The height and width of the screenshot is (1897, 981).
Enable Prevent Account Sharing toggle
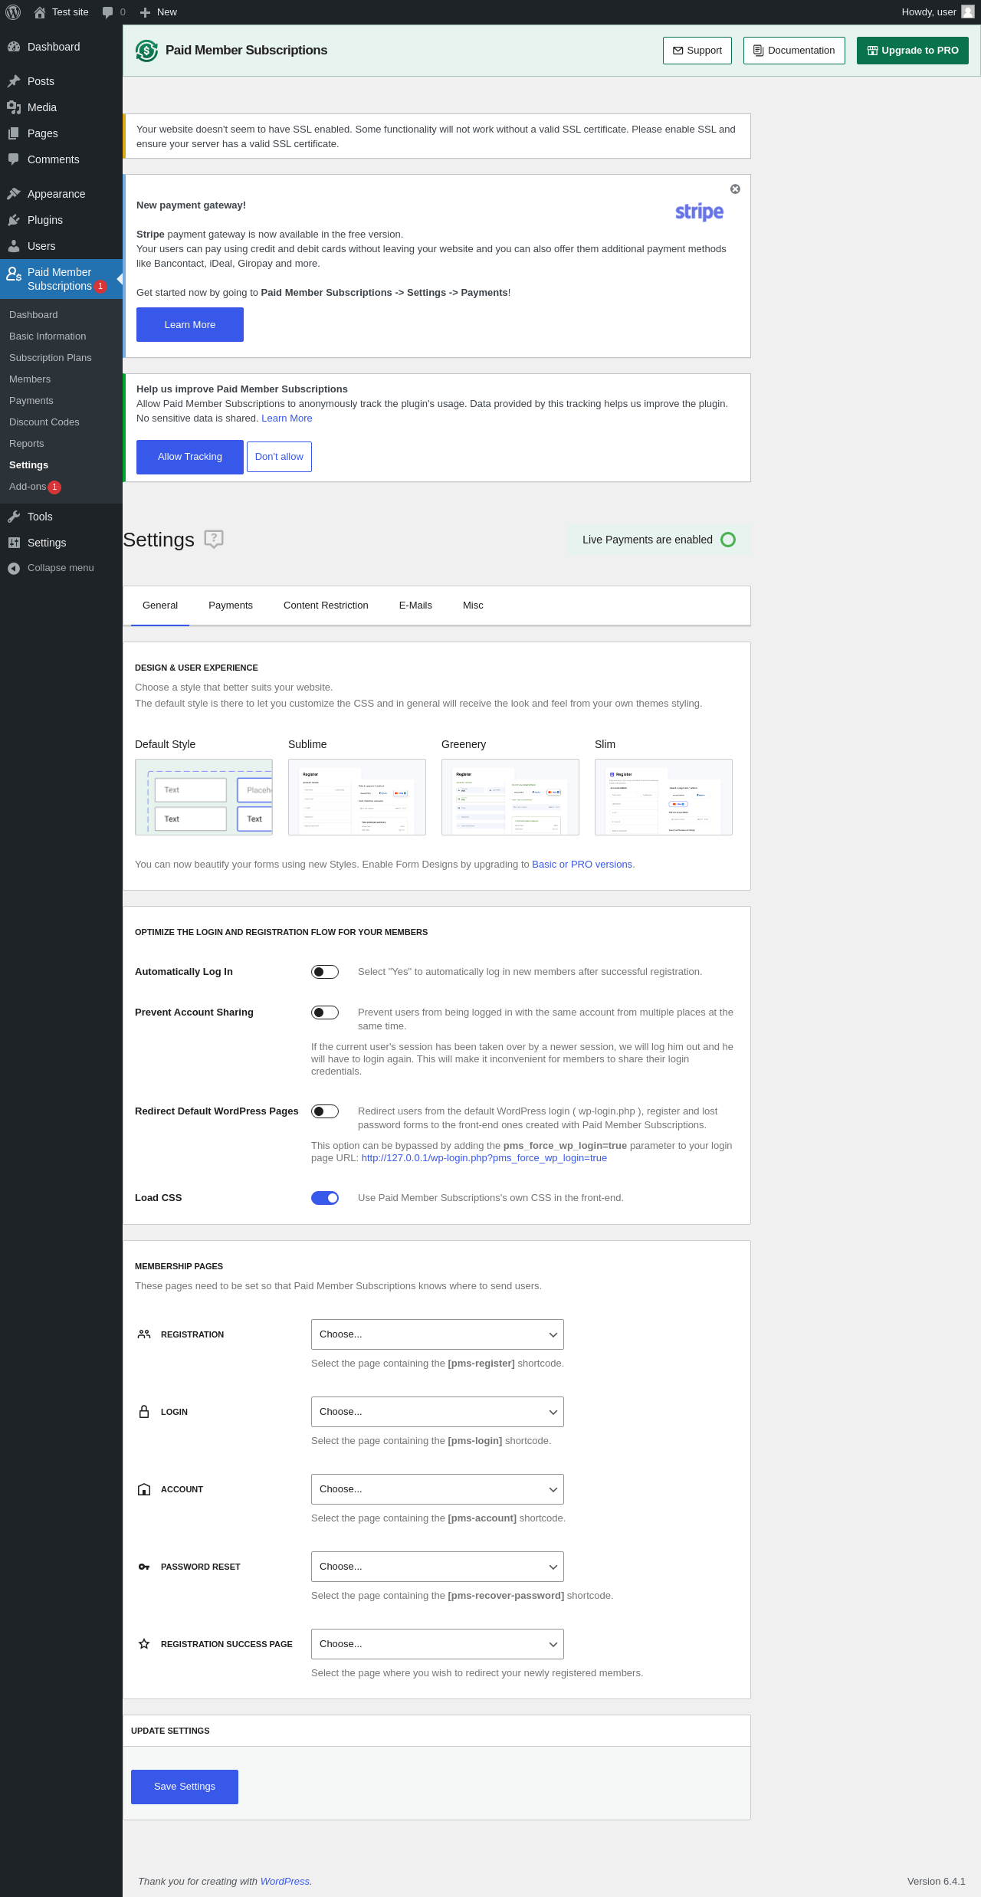coord(325,1012)
